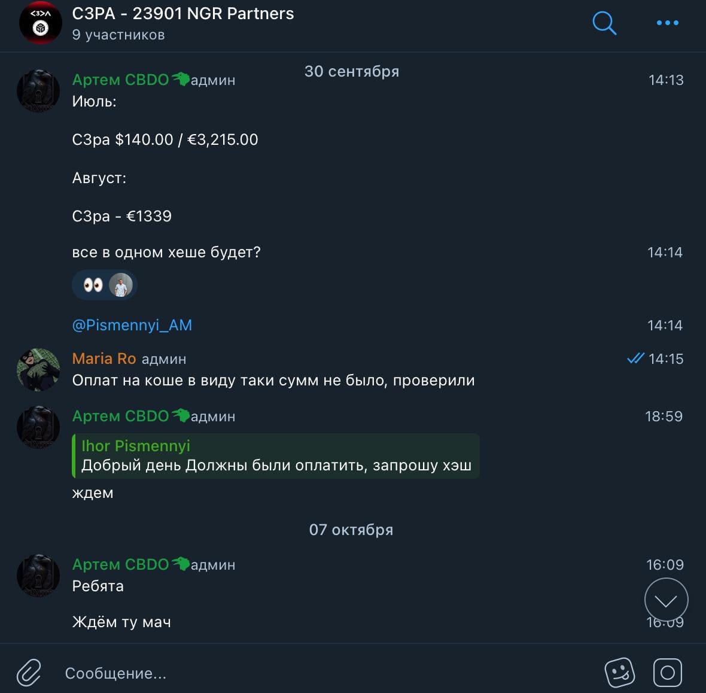Open the group chat avatar
706x693 pixels.
(x=40, y=23)
